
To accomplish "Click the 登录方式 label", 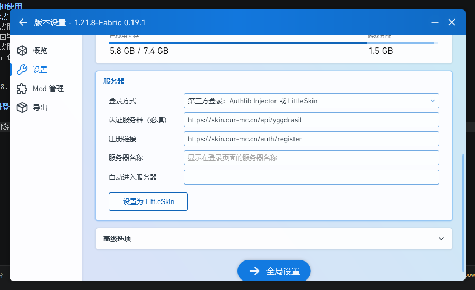I will [122, 101].
